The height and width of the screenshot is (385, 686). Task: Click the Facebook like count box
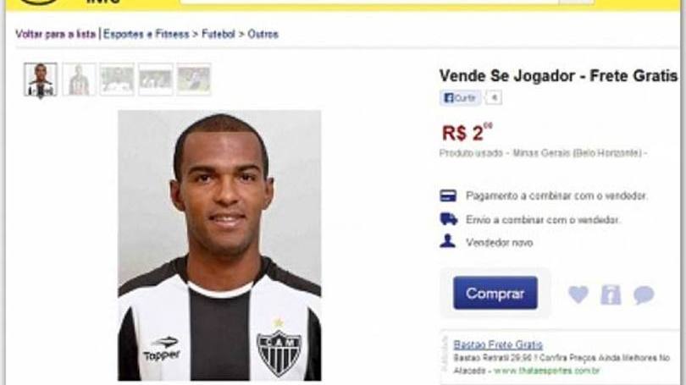coord(494,98)
